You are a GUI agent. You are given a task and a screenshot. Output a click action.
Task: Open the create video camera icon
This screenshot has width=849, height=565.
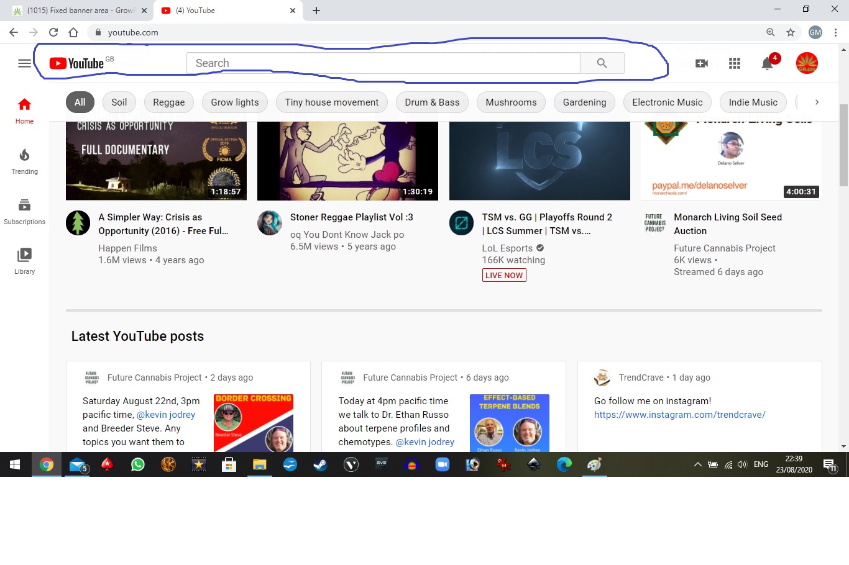coord(702,63)
